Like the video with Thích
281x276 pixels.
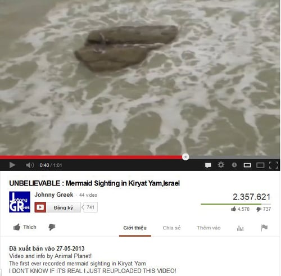pyautogui.click(x=25, y=227)
